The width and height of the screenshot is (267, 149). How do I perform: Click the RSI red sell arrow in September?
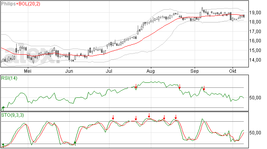tap(204, 88)
